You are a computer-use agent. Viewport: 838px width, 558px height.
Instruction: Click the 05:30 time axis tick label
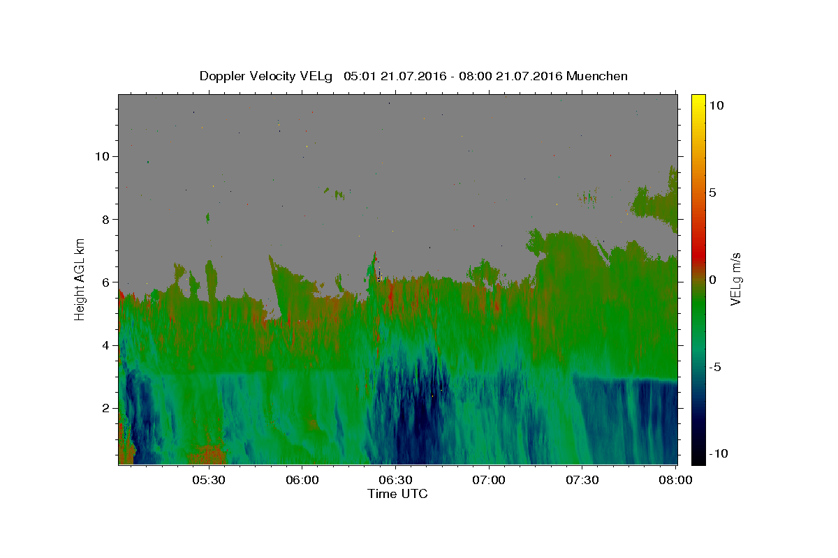208,480
